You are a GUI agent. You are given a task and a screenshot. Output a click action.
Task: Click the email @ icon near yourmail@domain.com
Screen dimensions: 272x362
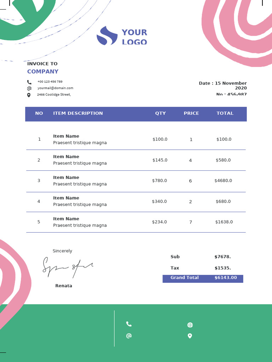coord(29,88)
